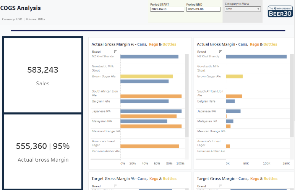Select Japanese IPA cans bar in margin % chart
This screenshot has width=295, height=190.
pyautogui.click(x=151, y=112)
